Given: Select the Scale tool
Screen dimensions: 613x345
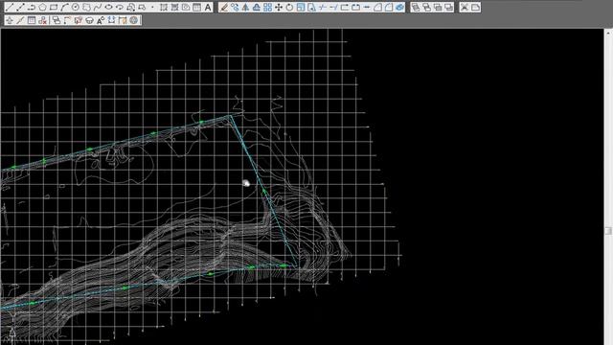Looking at the screenshot, I should (300, 8).
